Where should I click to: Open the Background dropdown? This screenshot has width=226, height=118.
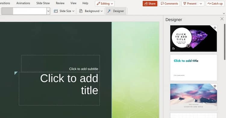tap(91, 11)
